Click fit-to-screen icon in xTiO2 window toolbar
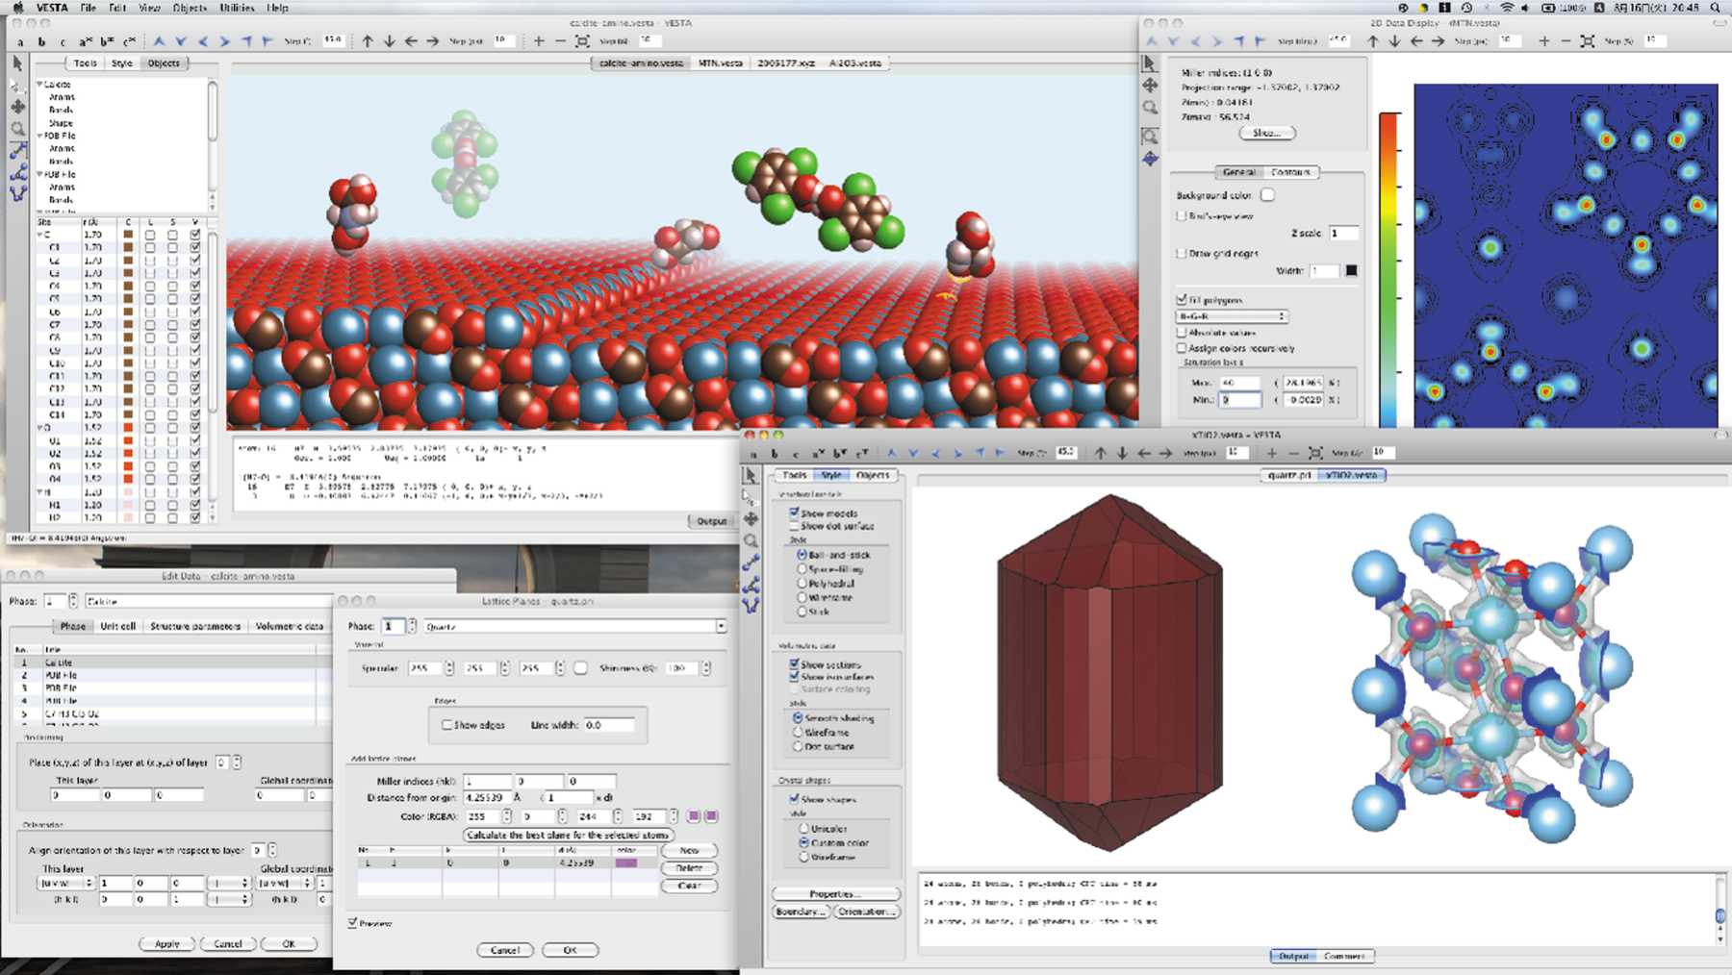 pyautogui.click(x=1315, y=452)
